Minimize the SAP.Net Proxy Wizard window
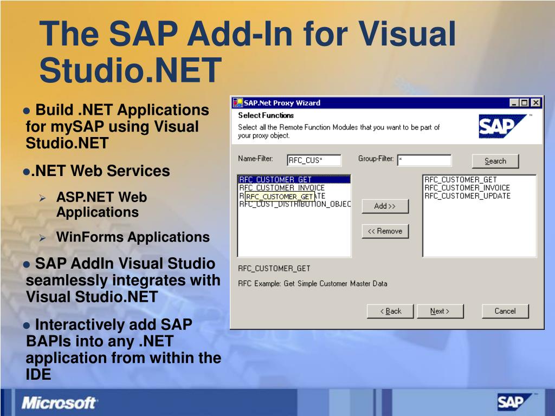555x416 pixels. [514, 103]
